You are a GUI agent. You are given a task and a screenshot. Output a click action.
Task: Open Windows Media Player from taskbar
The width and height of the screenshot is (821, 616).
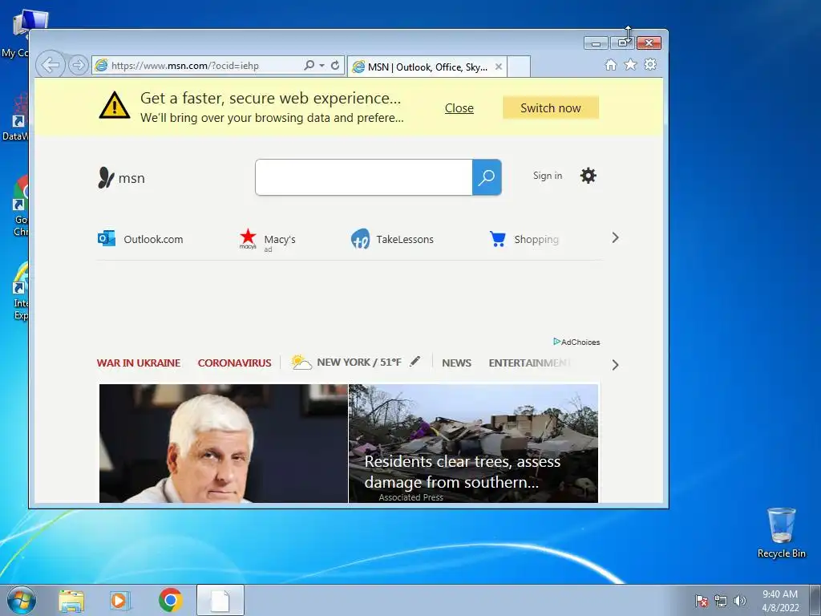coord(120,600)
